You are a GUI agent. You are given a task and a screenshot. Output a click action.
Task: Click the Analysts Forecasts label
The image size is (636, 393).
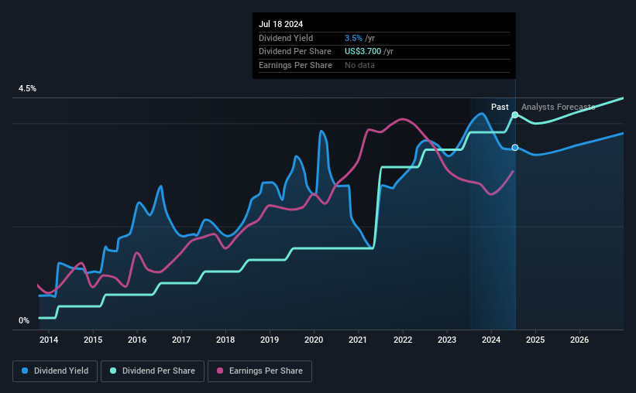(x=558, y=107)
